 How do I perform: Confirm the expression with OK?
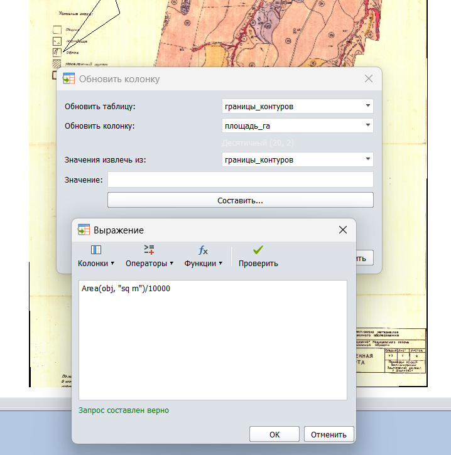coord(274,434)
